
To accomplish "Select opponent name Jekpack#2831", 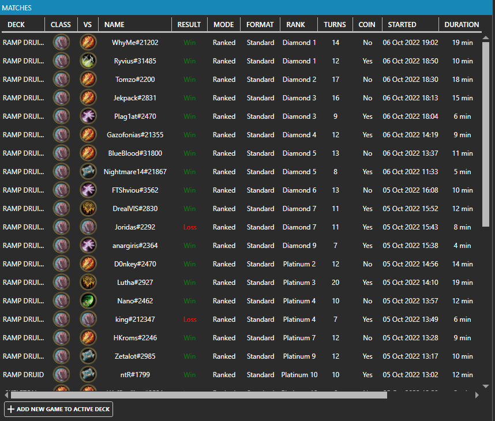I will coord(135,98).
